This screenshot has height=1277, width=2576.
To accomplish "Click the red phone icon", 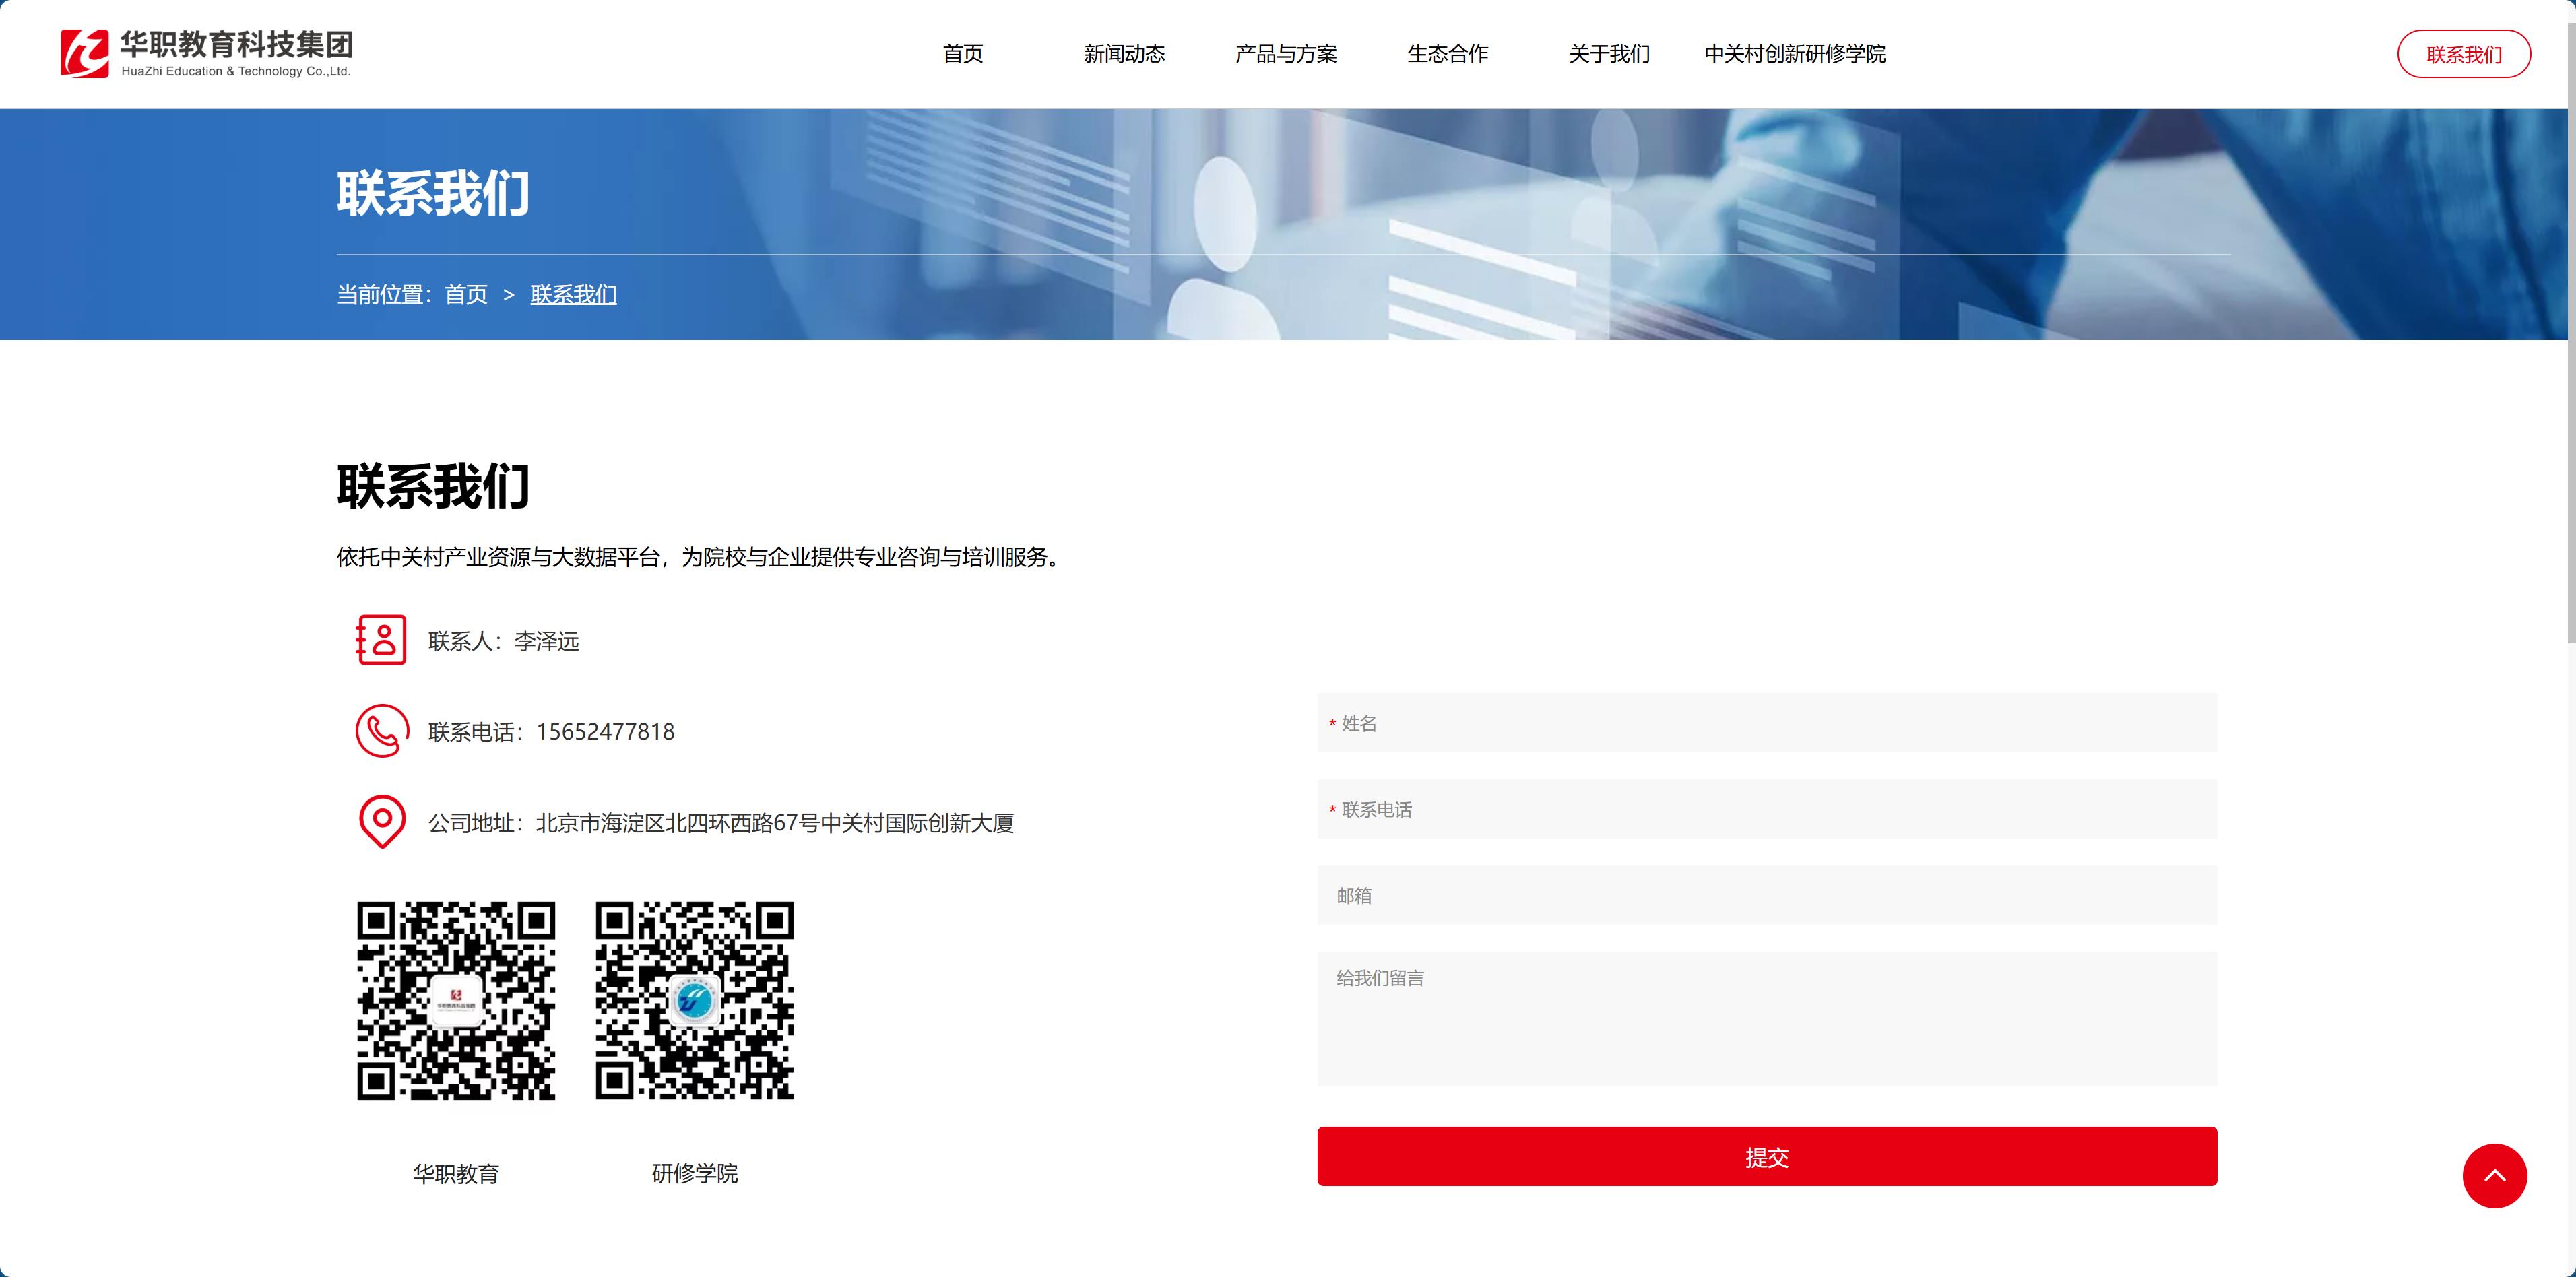I will (x=382, y=731).
